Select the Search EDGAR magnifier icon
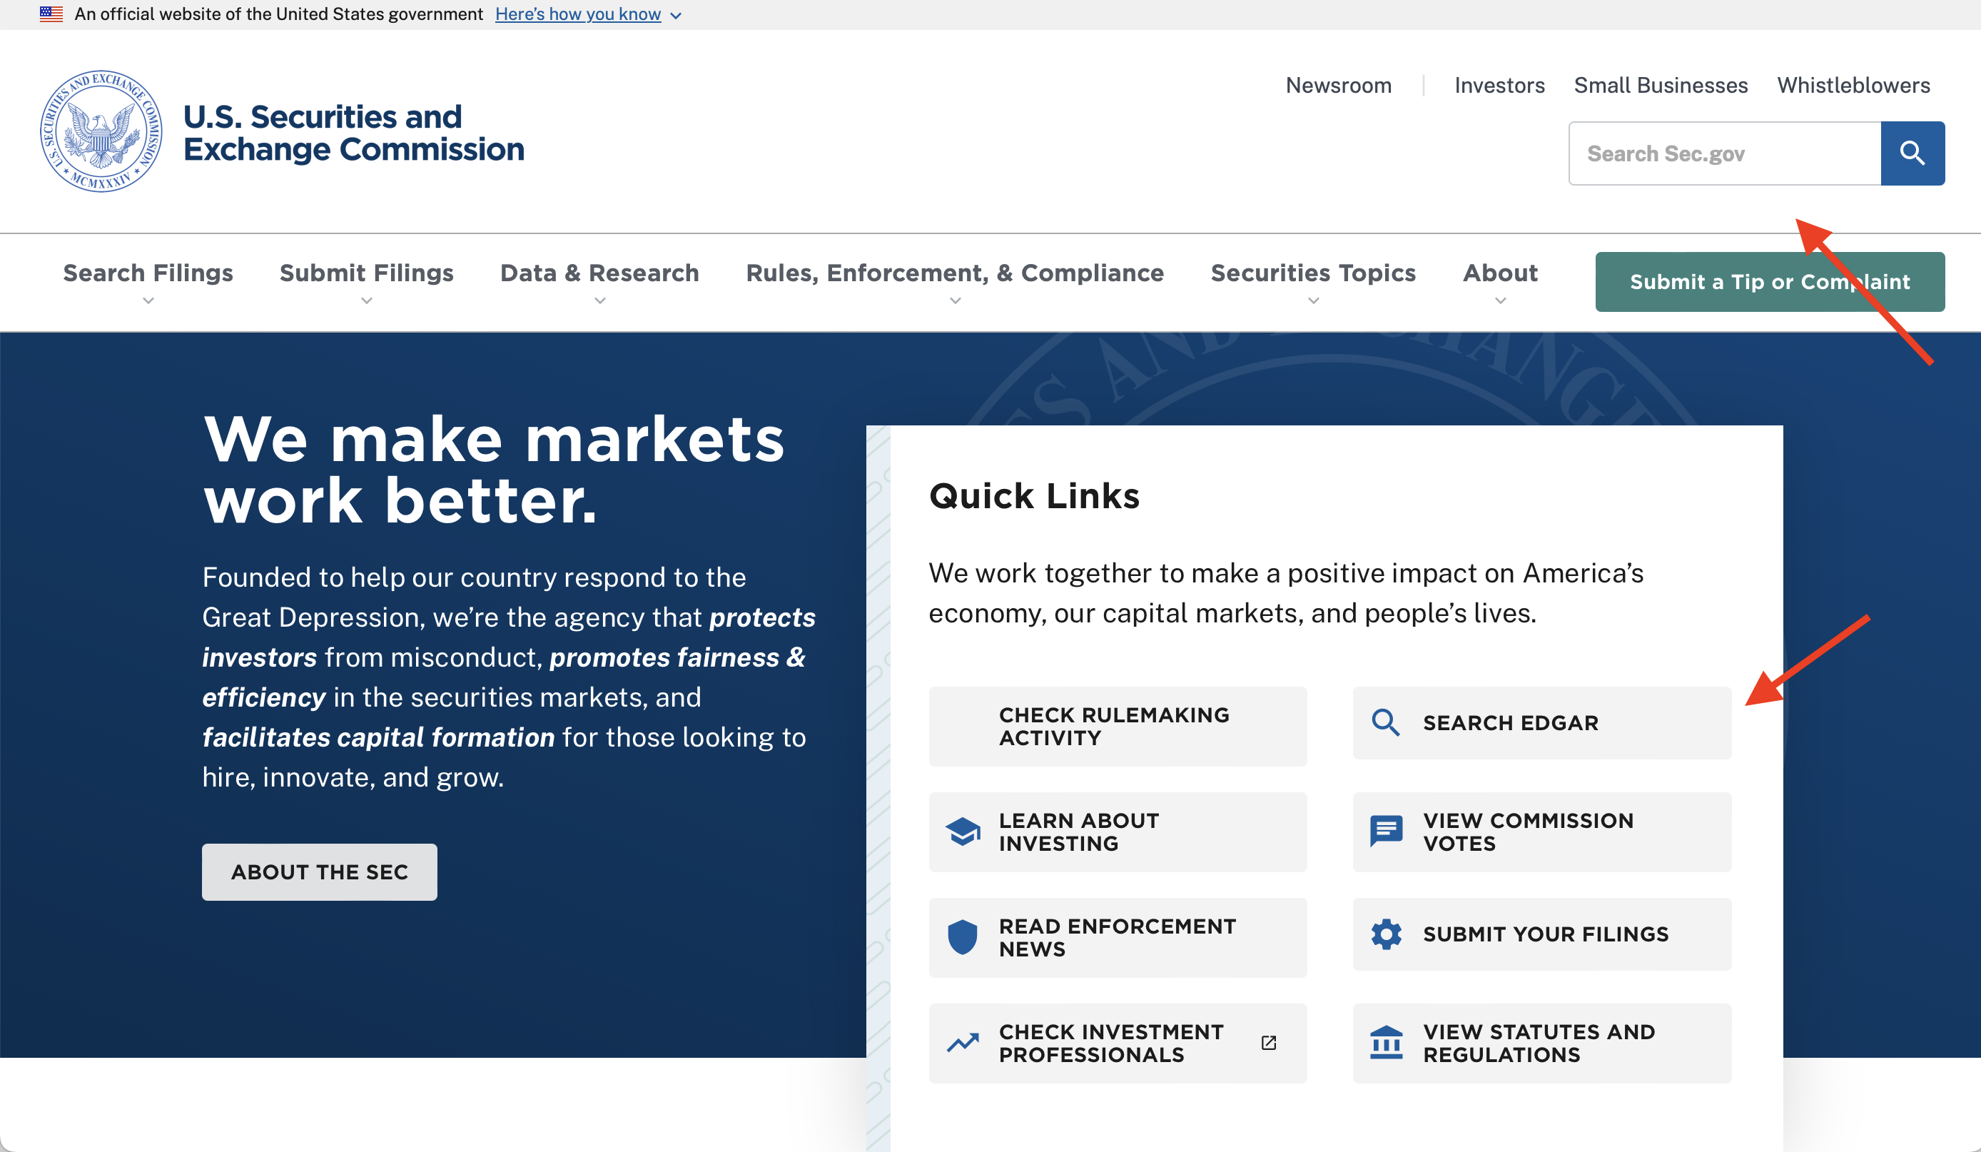Viewport: 1981px width, 1152px height. pos(1385,722)
